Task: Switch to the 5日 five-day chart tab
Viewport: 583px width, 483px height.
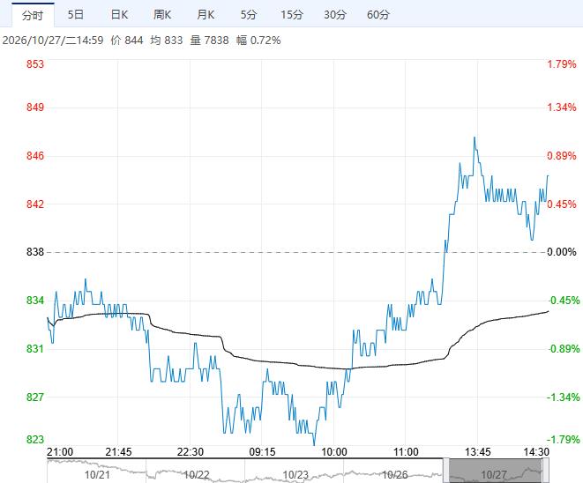Action: click(76, 15)
